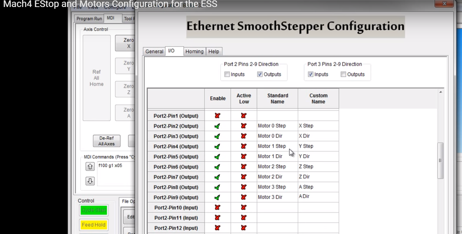Toggle Active Low icon for Port2-Pin3
462x234 pixels.
244,136
